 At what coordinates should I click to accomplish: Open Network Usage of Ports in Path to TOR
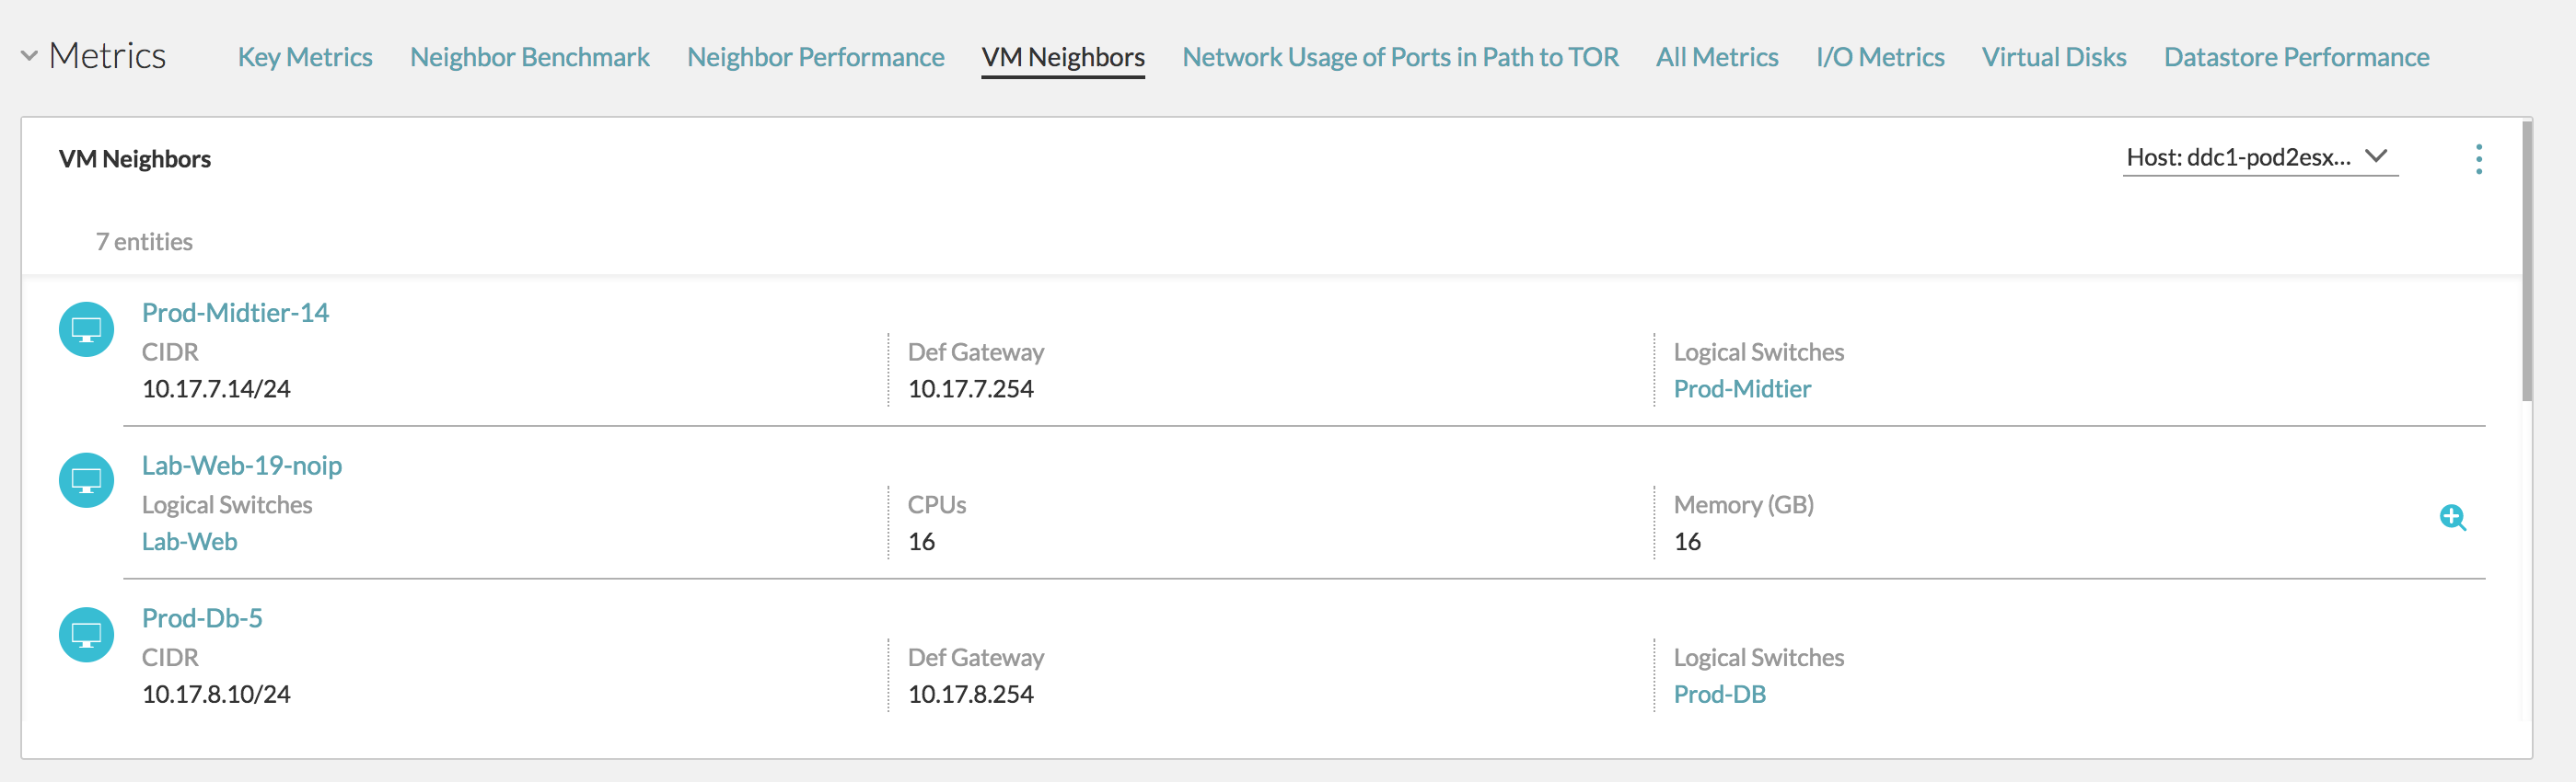coord(1400,57)
